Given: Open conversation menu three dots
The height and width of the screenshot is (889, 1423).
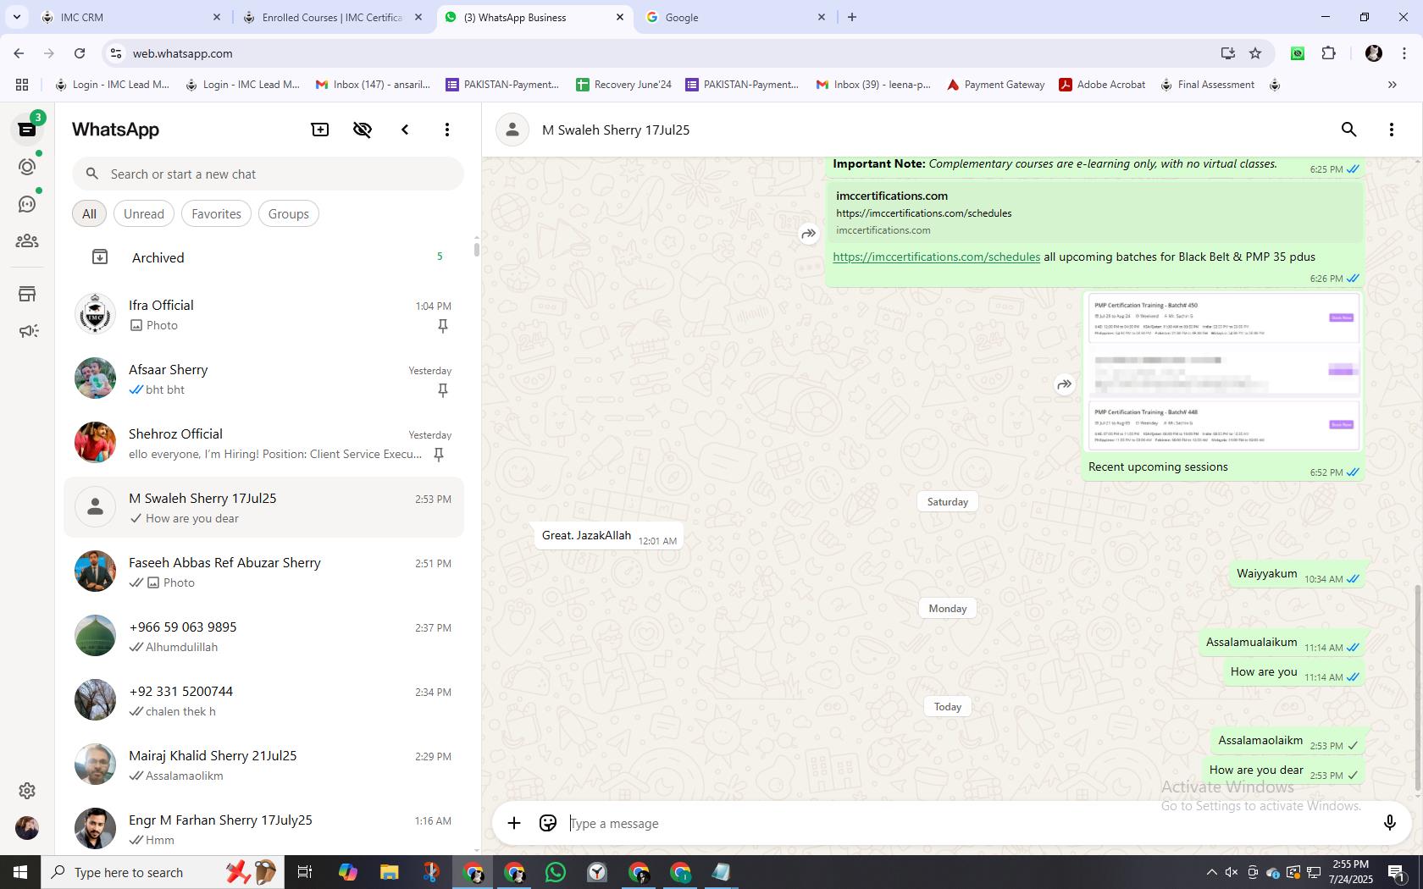Looking at the screenshot, I should (x=1392, y=130).
